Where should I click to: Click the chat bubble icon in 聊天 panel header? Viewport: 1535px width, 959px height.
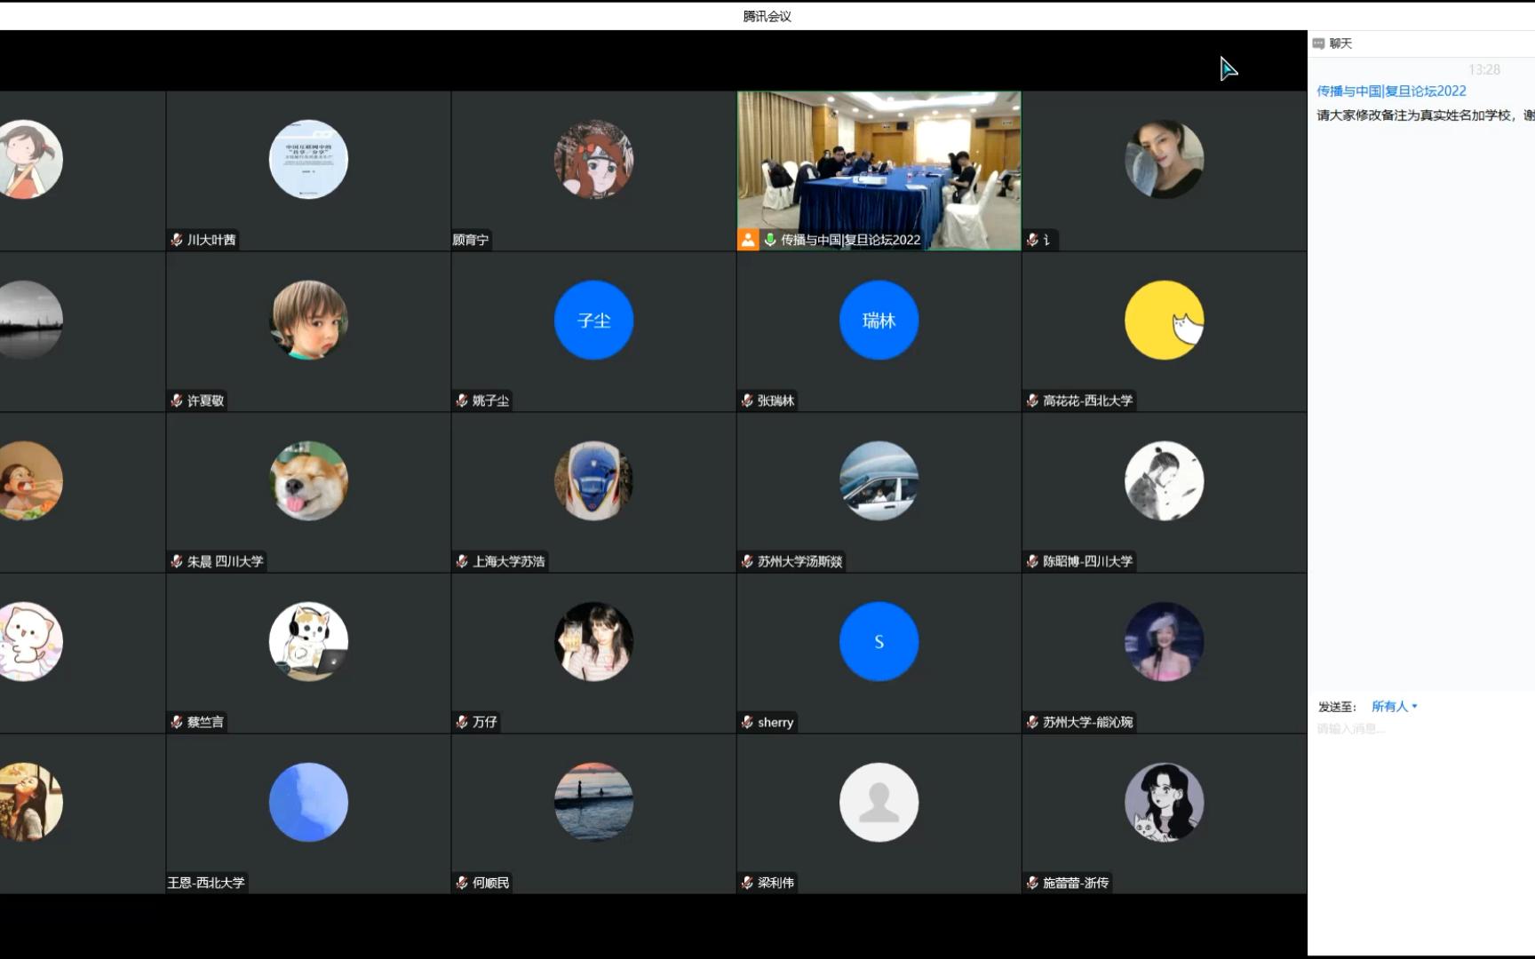tap(1318, 44)
